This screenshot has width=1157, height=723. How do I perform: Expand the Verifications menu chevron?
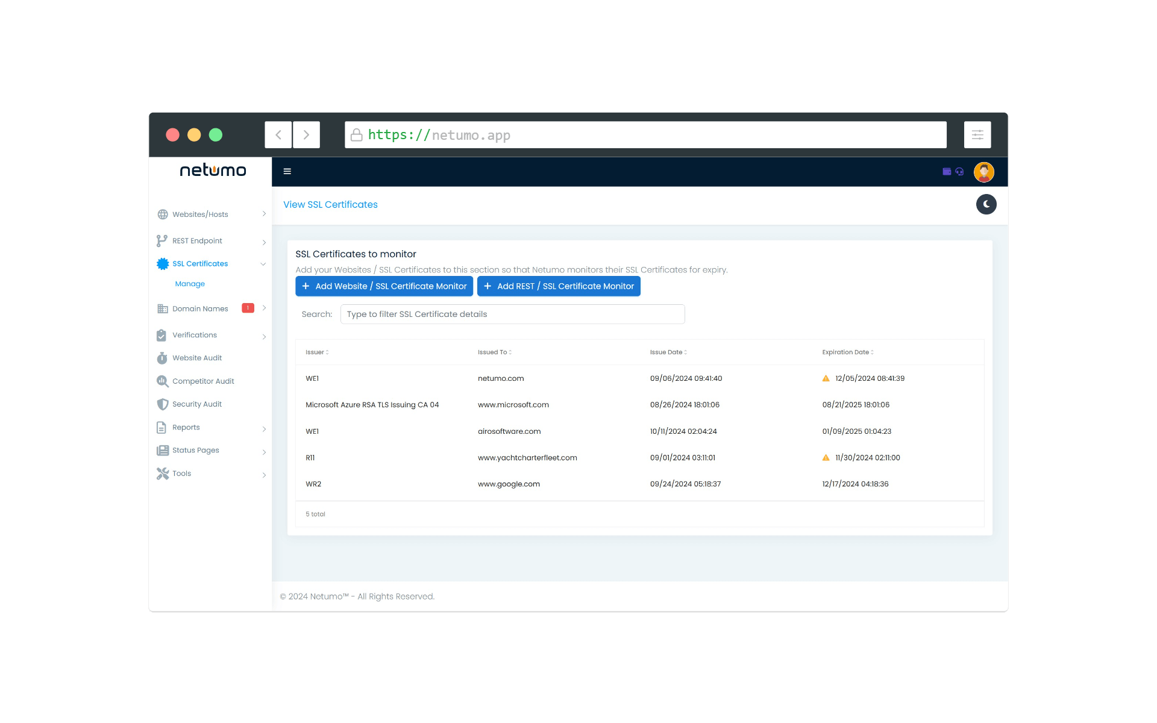click(x=264, y=337)
